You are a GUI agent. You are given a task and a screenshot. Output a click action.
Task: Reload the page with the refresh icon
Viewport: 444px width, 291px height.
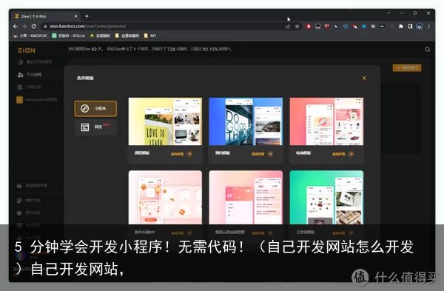click(x=34, y=26)
